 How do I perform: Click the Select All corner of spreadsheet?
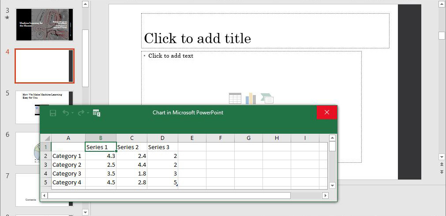click(x=46, y=138)
